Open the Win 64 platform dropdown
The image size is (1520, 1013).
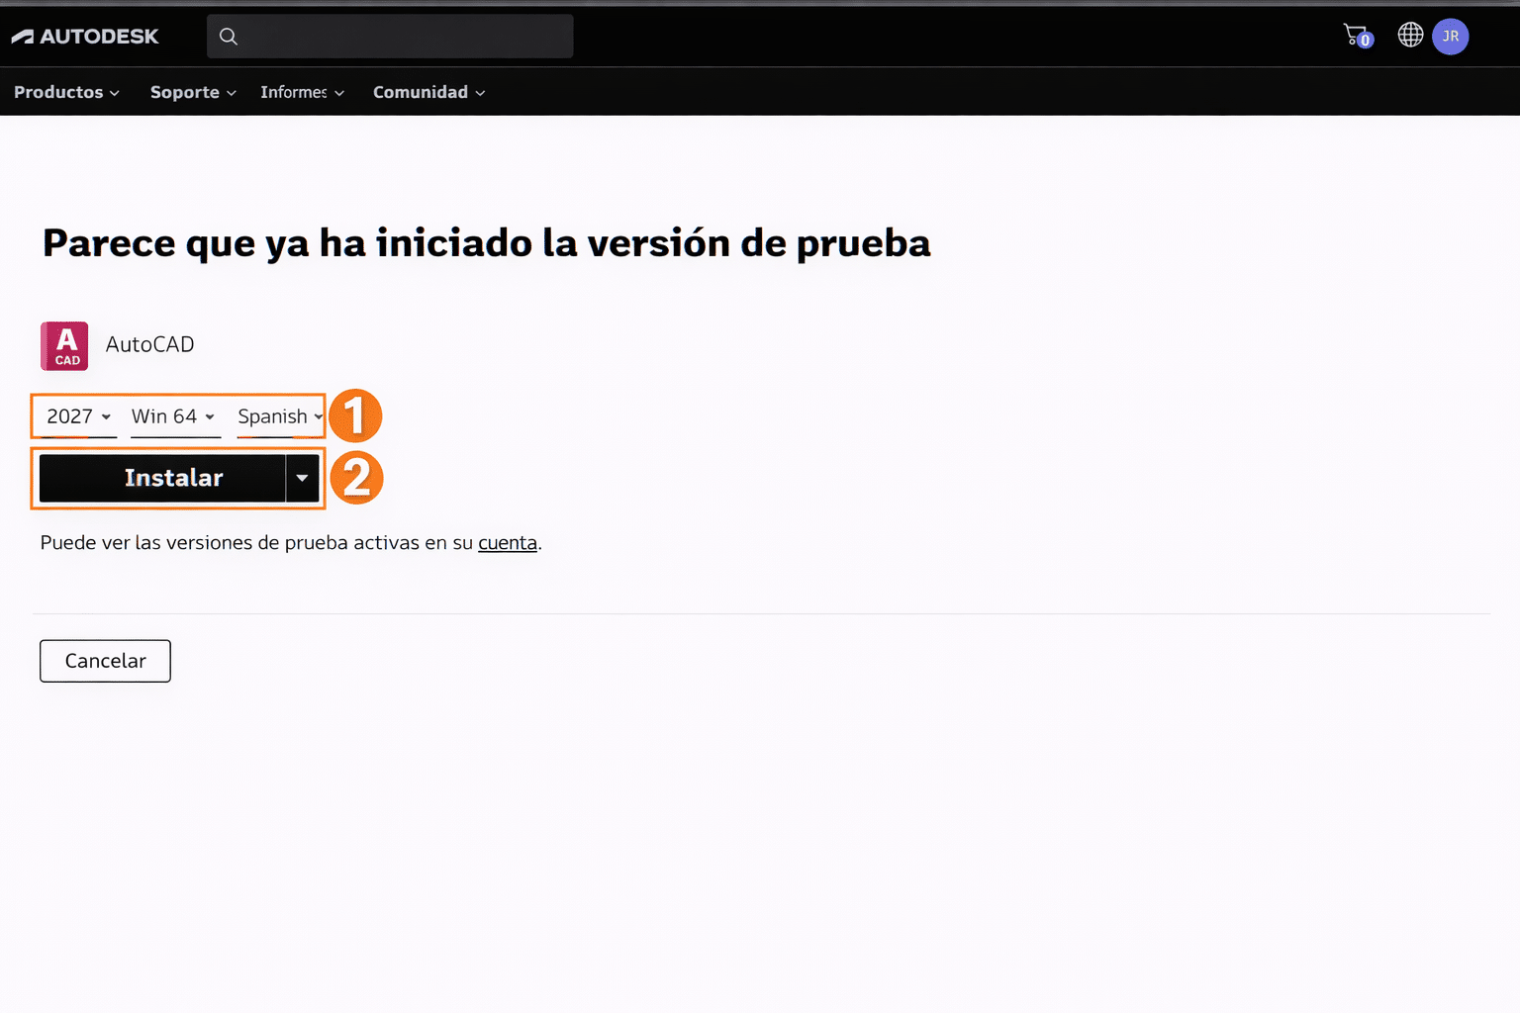174,416
